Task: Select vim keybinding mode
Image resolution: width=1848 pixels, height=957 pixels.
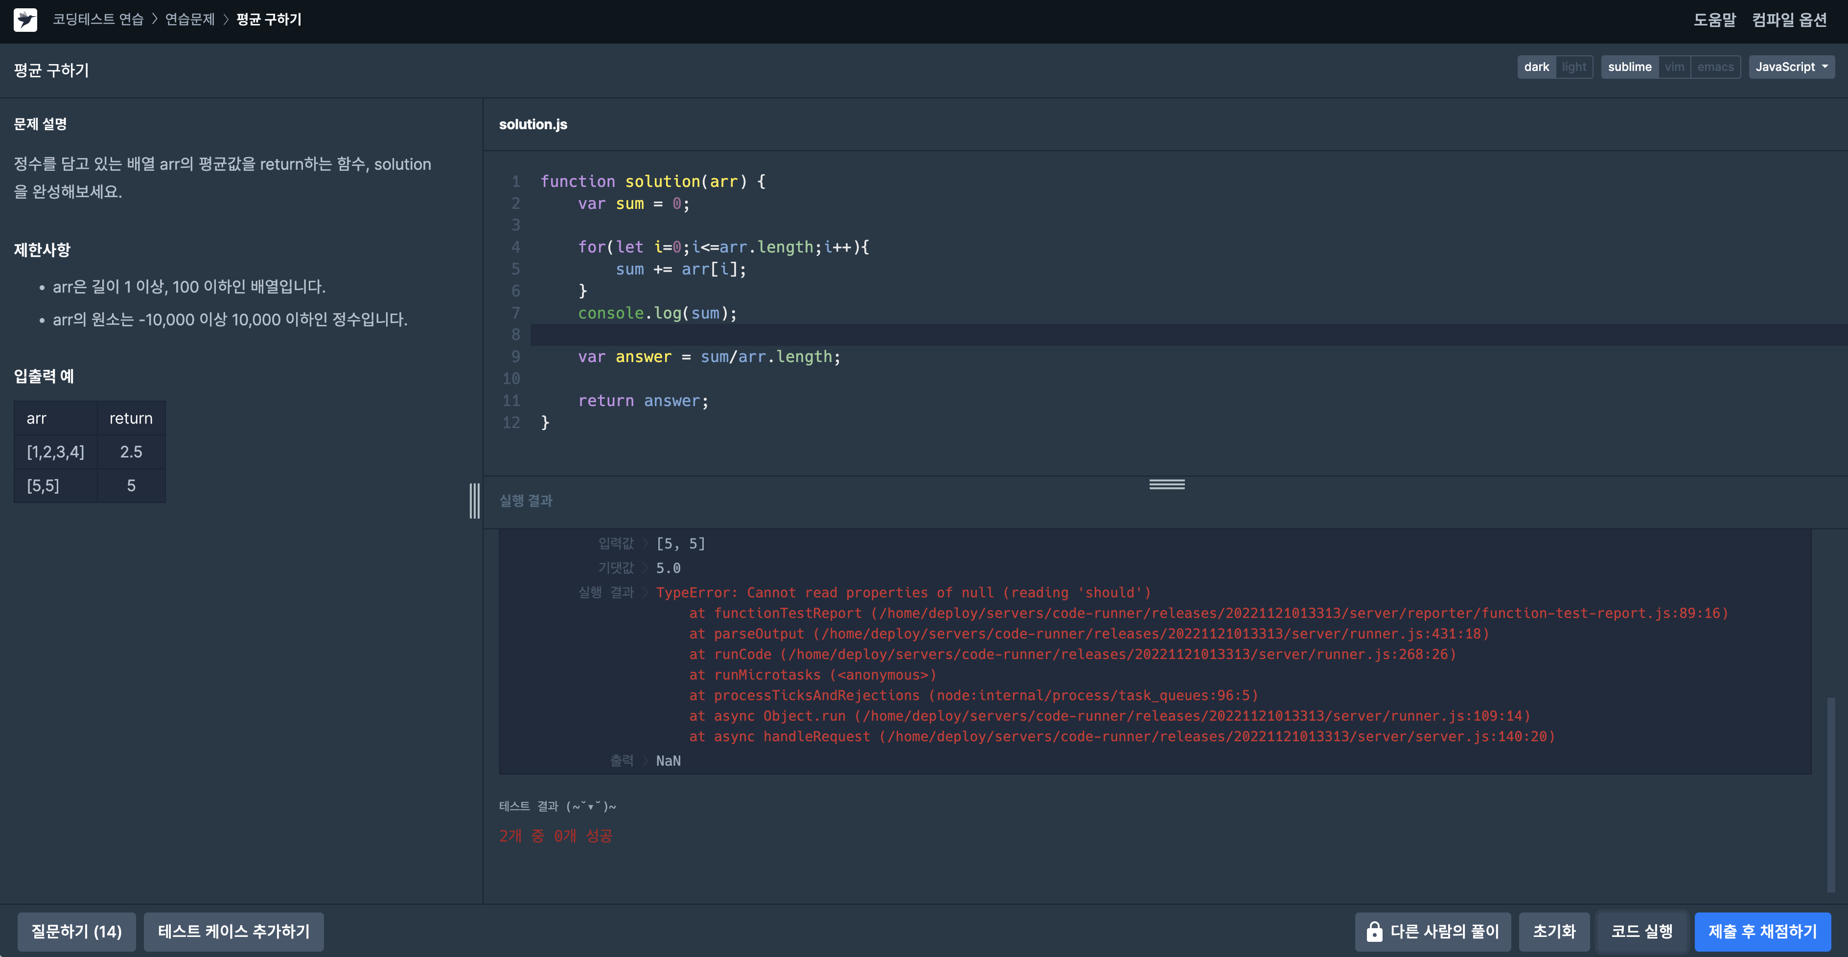Action: pos(1674,67)
